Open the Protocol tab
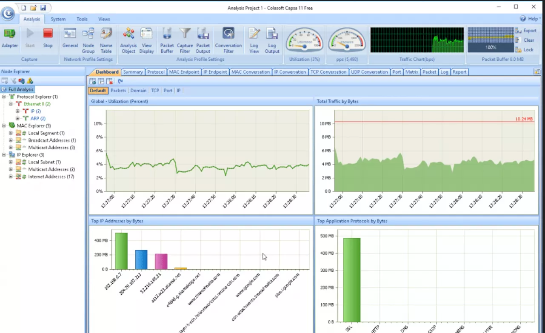Image resolution: width=545 pixels, height=333 pixels. [156, 72]
